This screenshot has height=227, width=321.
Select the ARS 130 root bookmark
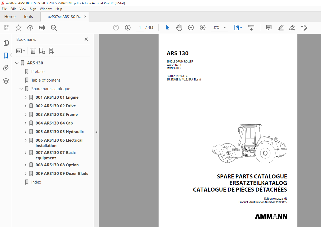click(x=35, y=63)
